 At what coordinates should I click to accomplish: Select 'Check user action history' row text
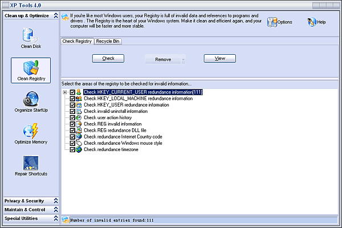coord(108,117)
